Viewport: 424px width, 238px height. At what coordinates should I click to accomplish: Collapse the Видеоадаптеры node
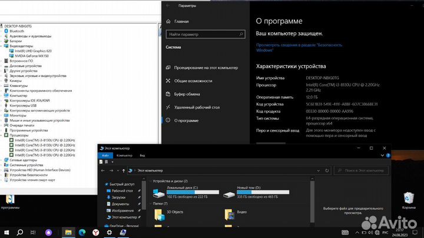tap(1, 46)
